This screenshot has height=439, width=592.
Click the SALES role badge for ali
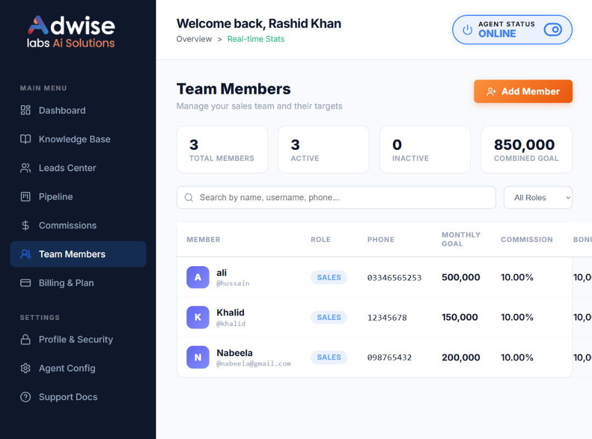[x=329, y=278]
